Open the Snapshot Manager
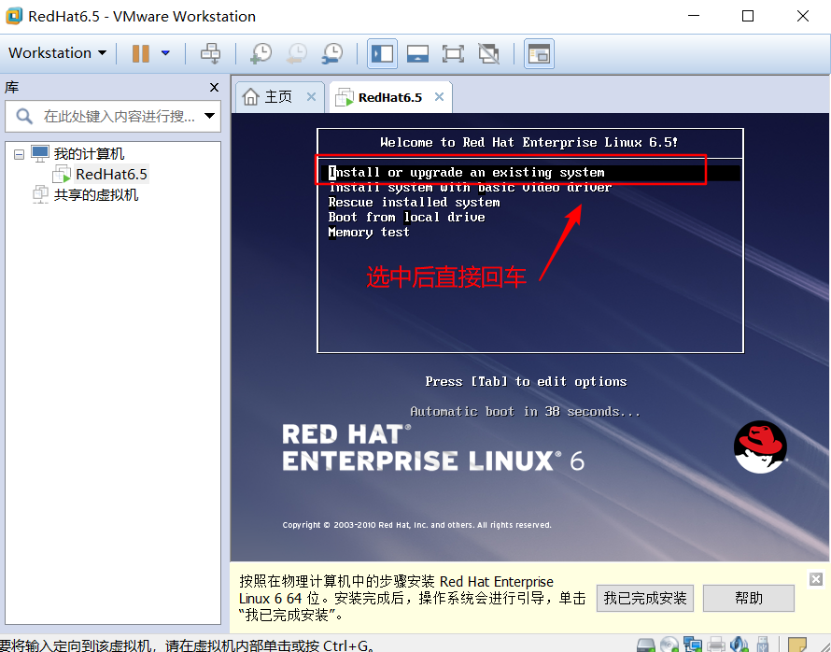This screenshot has height=652, width=831. pyautogui.click(x=332, y=53)
